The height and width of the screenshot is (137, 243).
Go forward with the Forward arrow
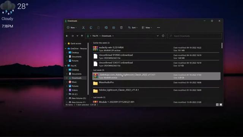(73, 36)
